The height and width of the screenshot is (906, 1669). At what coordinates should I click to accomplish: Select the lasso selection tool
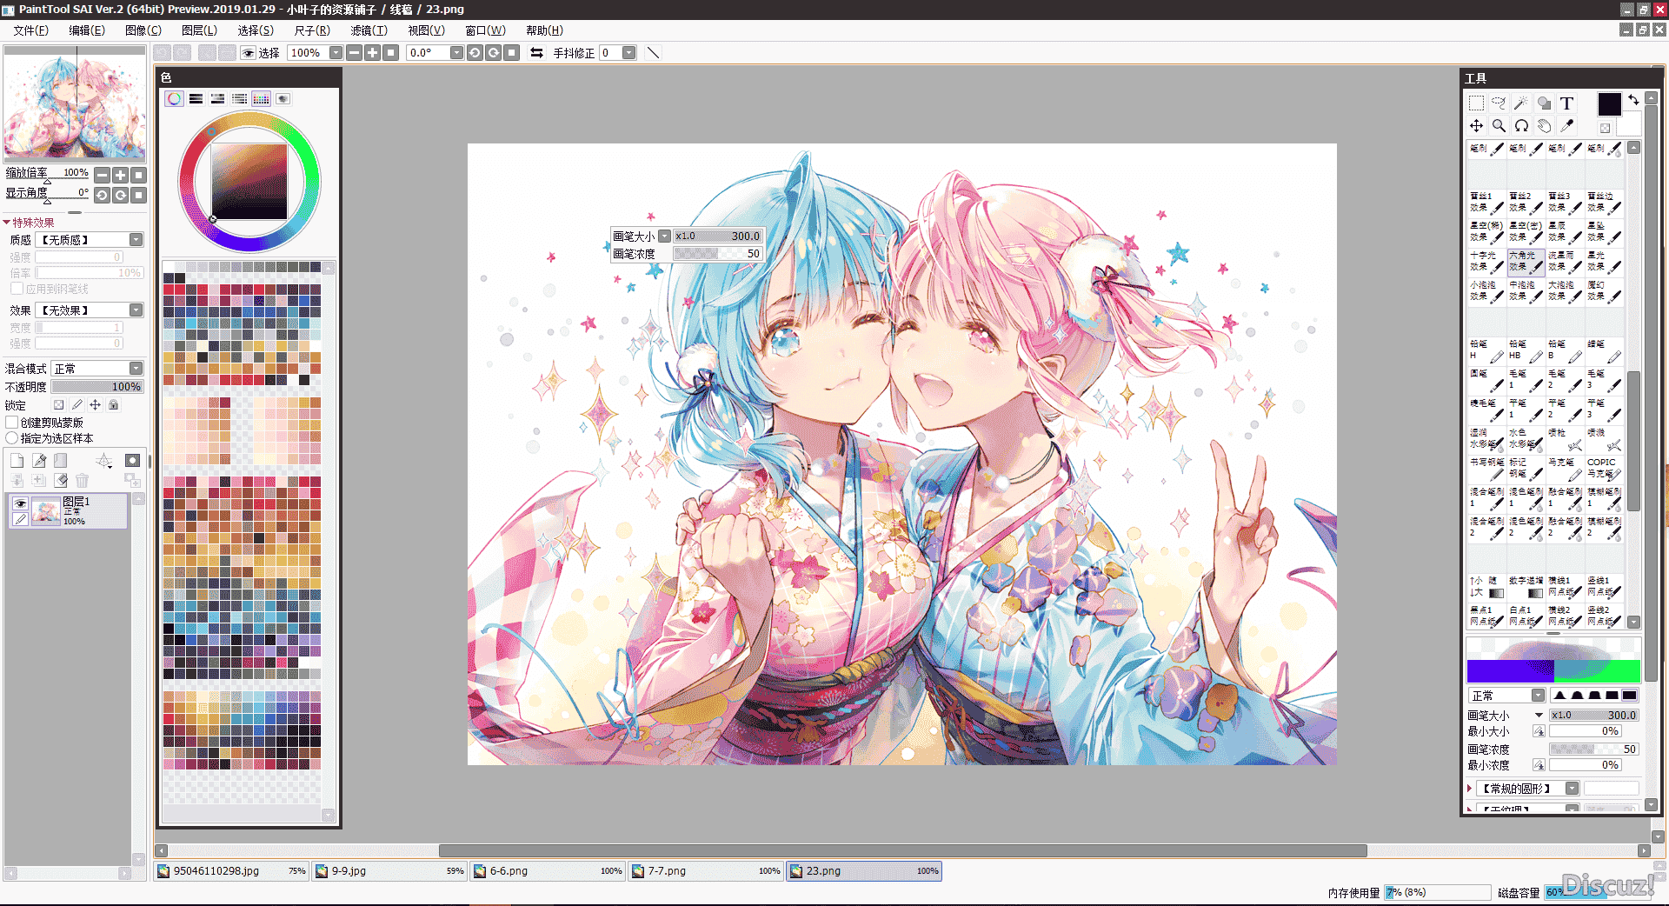(1499, 103)
